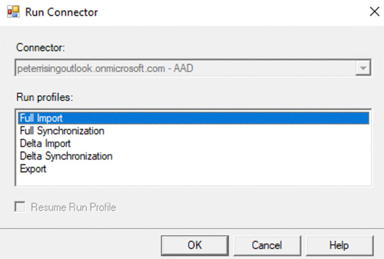Choose Delta Import from run profiles
384x259 pixels.
(x=45, y=143)
